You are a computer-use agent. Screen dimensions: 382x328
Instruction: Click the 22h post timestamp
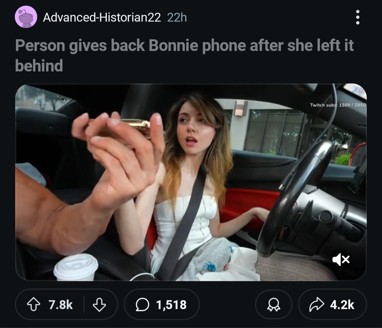[177, 17]
